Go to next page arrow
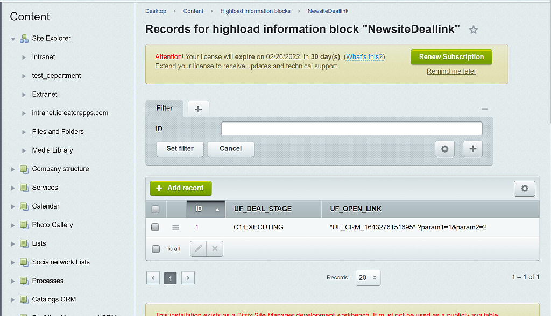 tap(188, 278)
